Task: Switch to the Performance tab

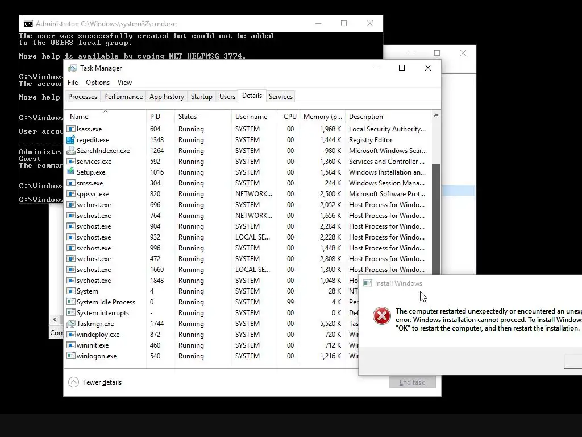Action: tap(123, 97)
